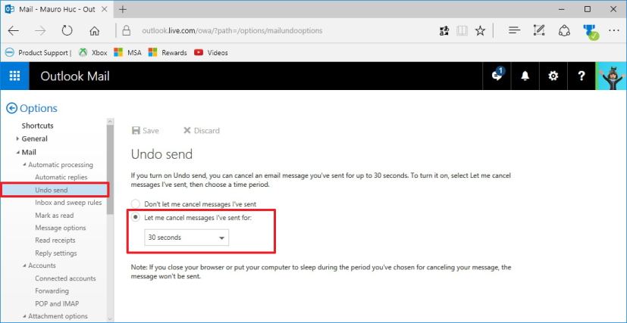
Task: Open Videos bookmark
Action: [x=211, y=53]
